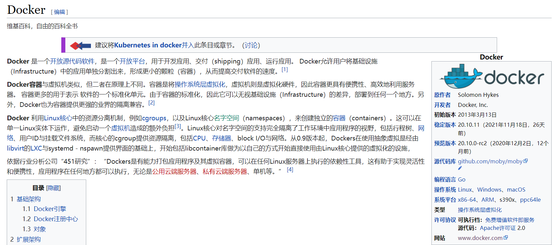Click the Docker whale logo image

coord(491,76)
